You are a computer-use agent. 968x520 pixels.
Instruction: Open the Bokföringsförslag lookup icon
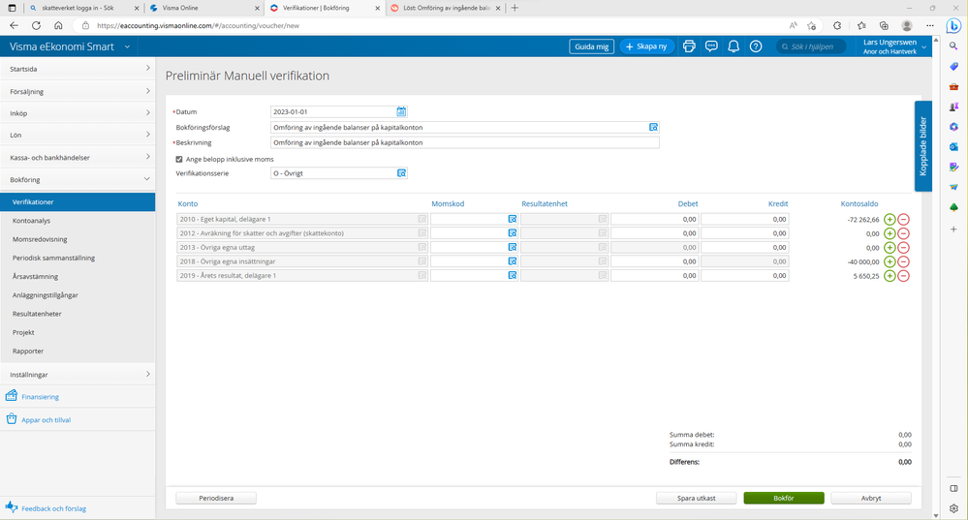coord(653,127)
